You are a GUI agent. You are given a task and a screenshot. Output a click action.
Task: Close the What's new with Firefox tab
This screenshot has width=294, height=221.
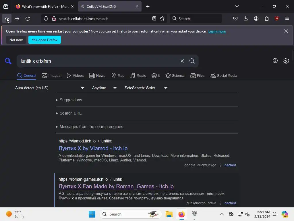click(72, 6)
